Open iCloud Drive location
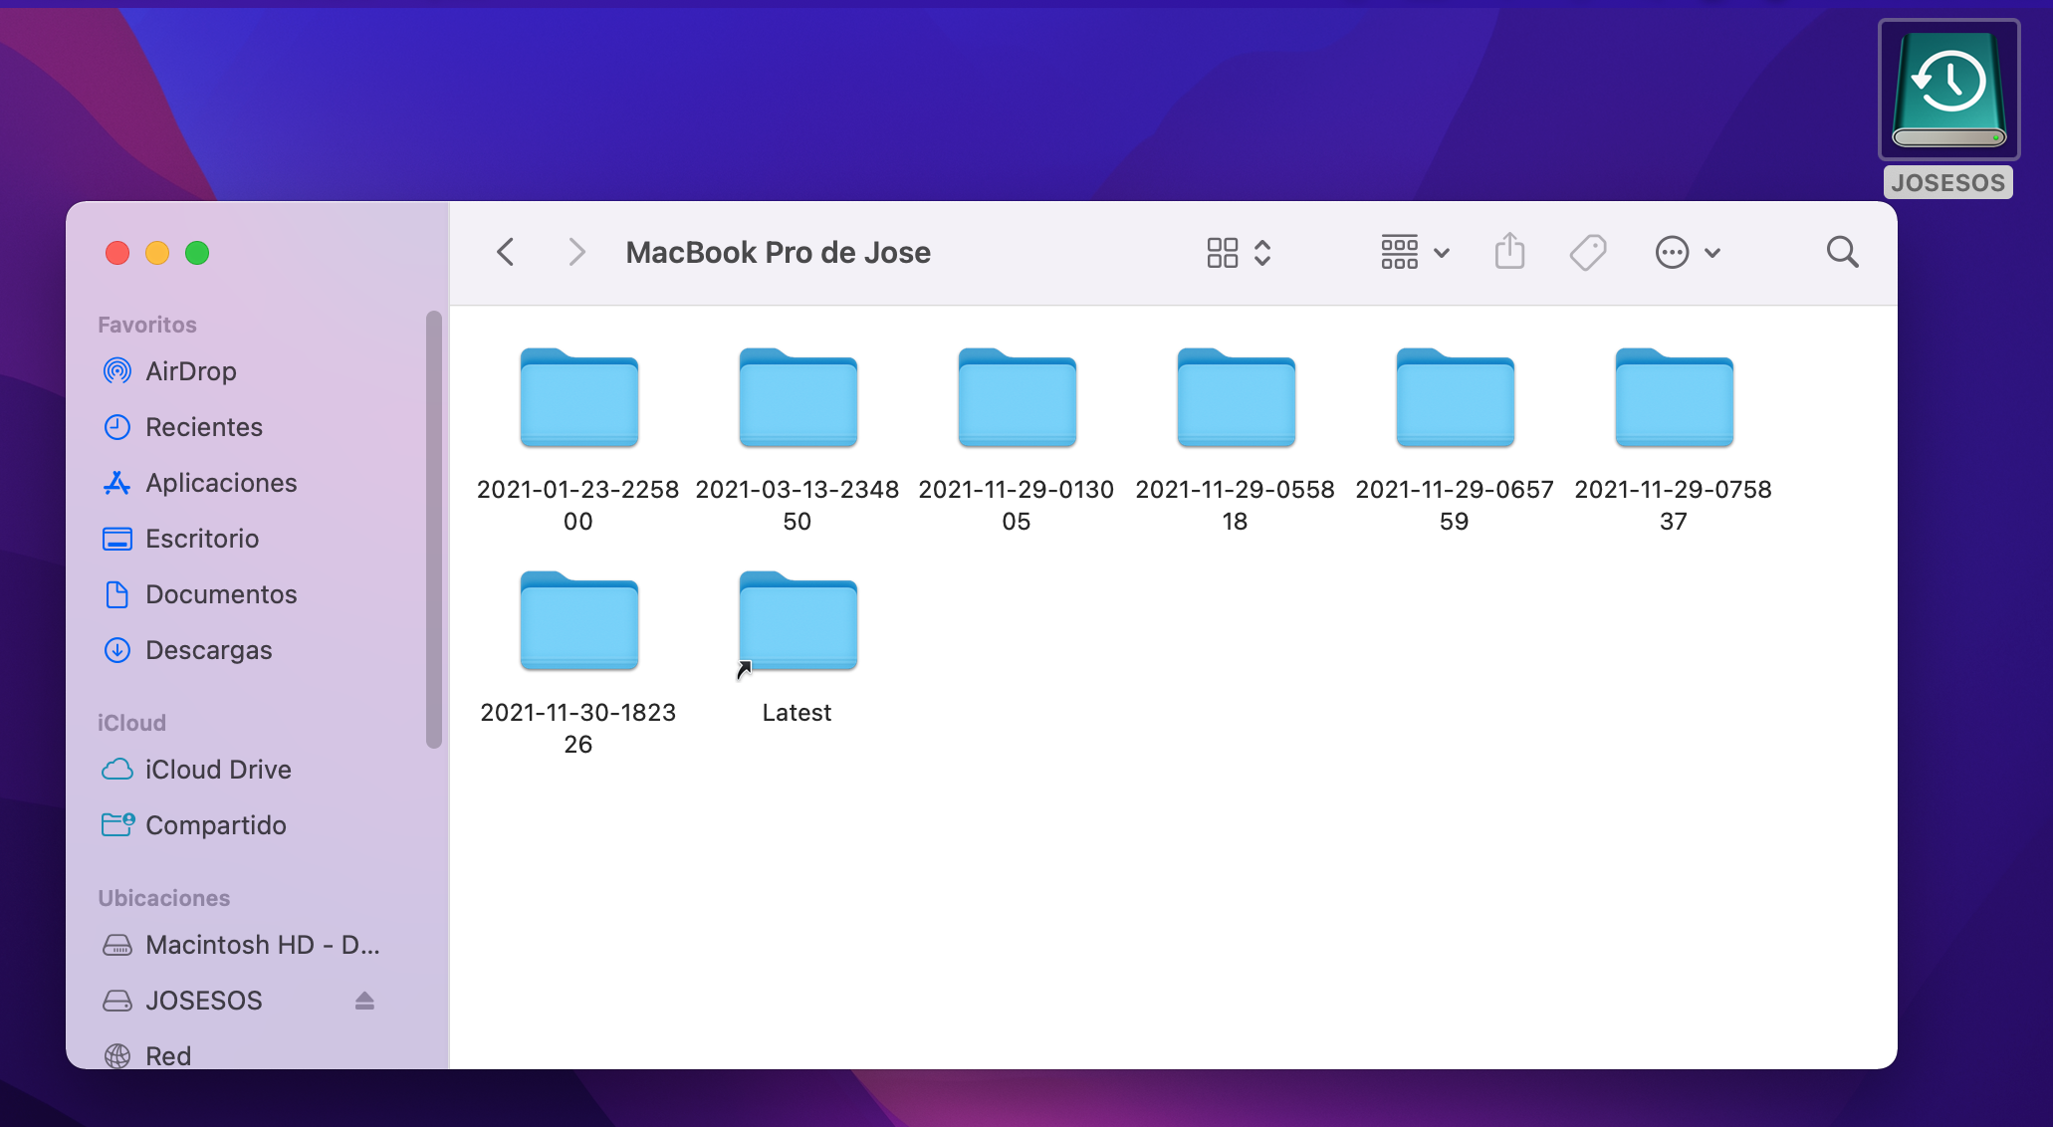The image size is (2053, 1127). (x=217, y=770)
